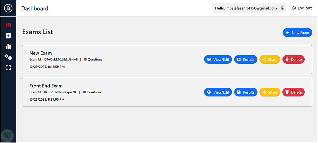The height and width of the screenshot is (143, 318).
Task: Open settings gears icon in sidebar
Action: point(8,57)
